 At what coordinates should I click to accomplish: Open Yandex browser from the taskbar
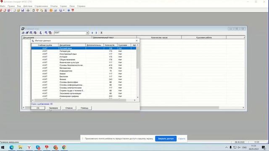pyautogui.click(x=29, y=147)
